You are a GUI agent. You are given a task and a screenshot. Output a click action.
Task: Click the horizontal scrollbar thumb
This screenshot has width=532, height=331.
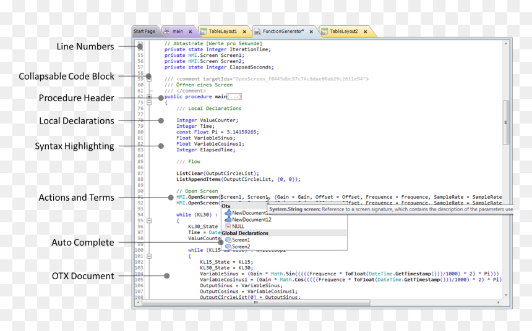tap(256, 303)
